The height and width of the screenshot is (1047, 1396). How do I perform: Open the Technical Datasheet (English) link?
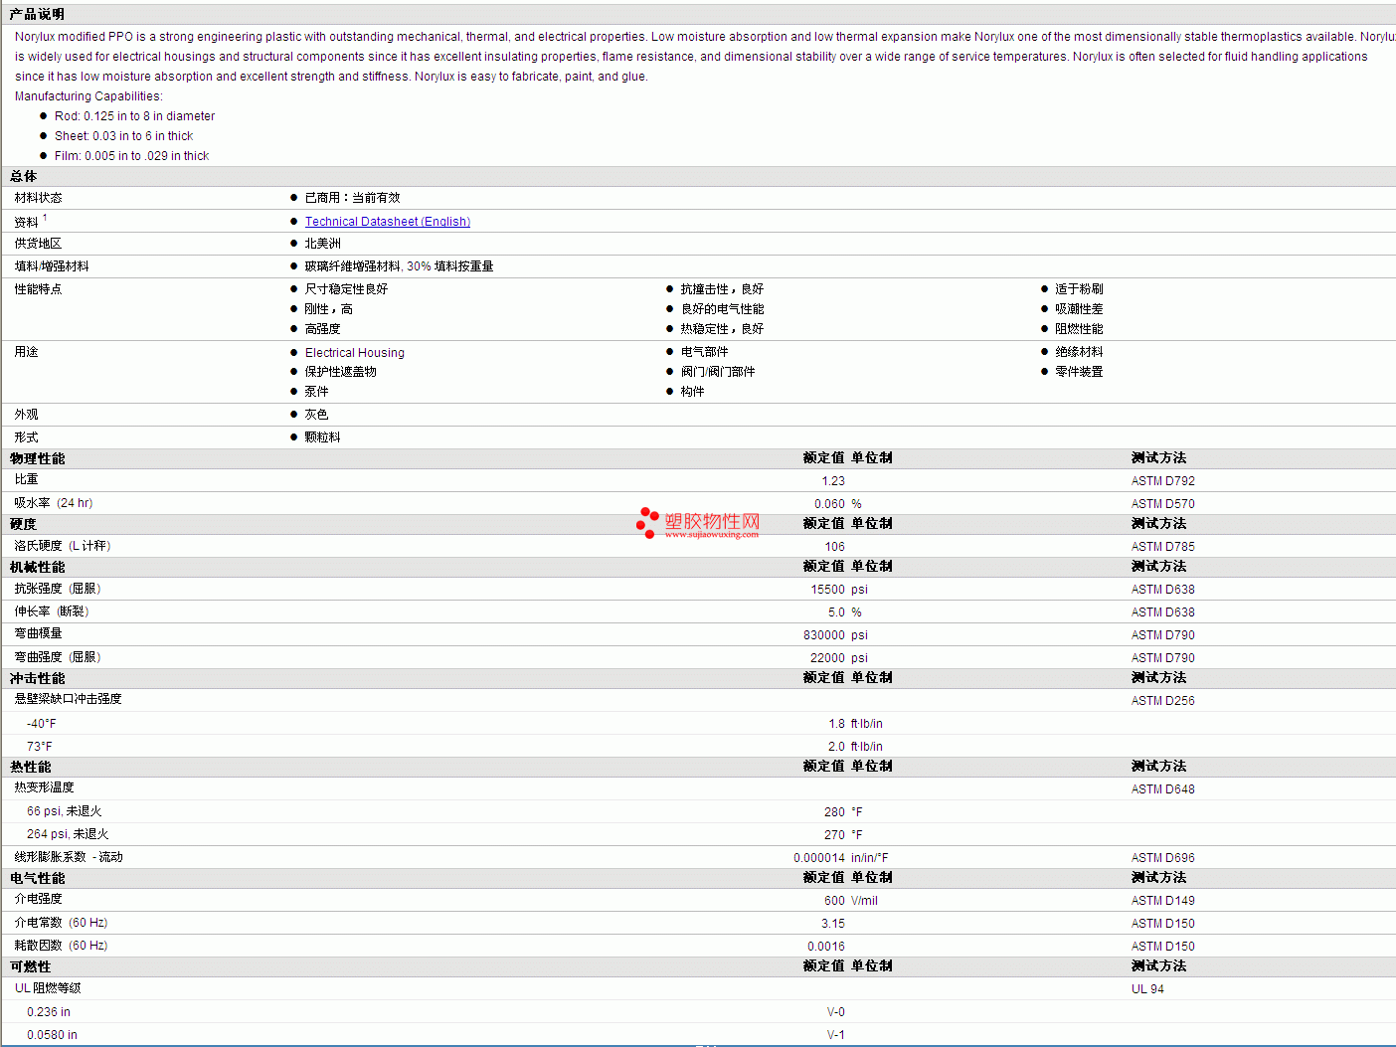pyautogui.click(x=387, y=222)
